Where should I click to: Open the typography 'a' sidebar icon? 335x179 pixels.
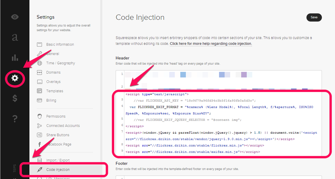pos(15,37)
